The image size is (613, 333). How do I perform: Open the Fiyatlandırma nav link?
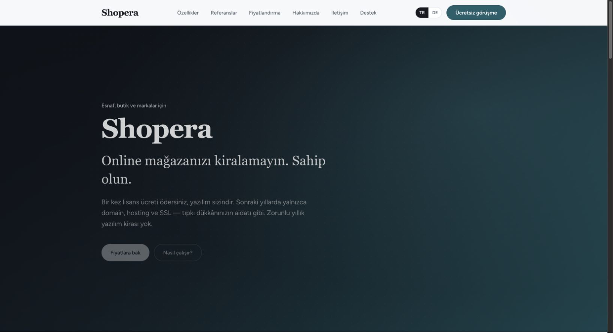click(264, 13)
